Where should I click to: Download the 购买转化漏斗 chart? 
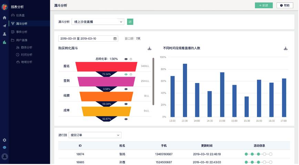click(149, 49)
